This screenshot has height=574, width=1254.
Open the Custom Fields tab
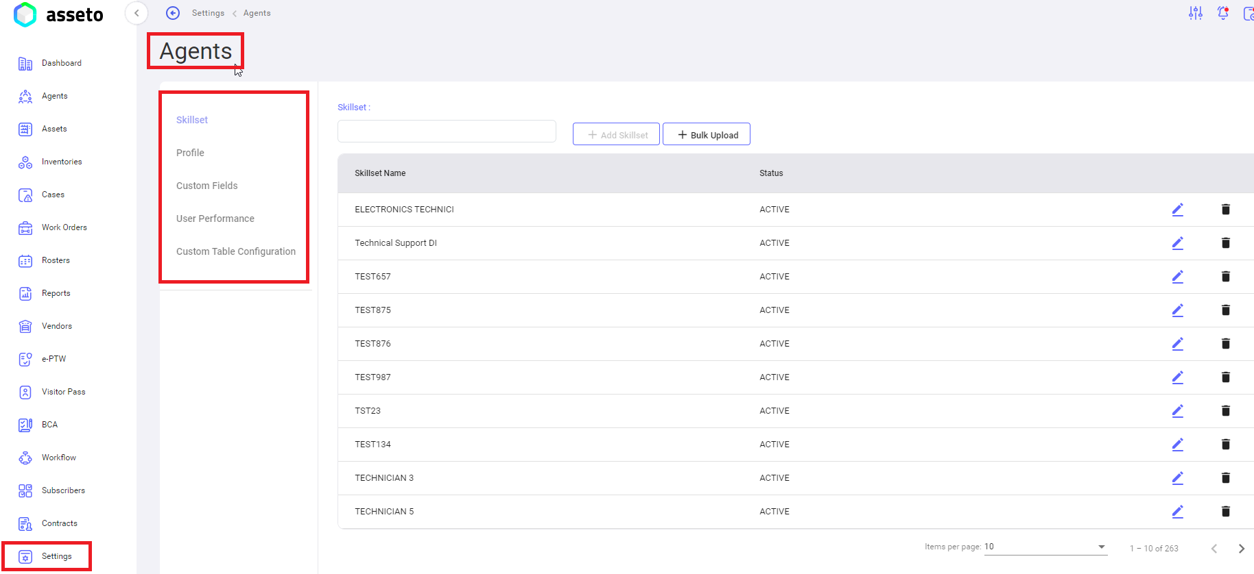[x=206, y=186]
